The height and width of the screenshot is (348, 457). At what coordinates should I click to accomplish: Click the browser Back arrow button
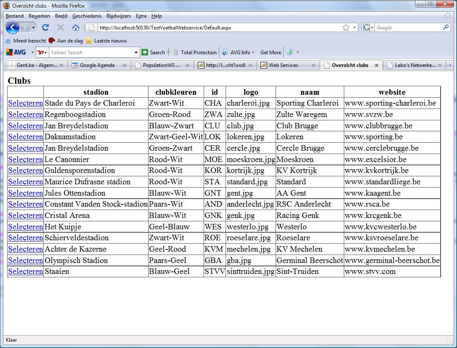[x=12, y=28]
